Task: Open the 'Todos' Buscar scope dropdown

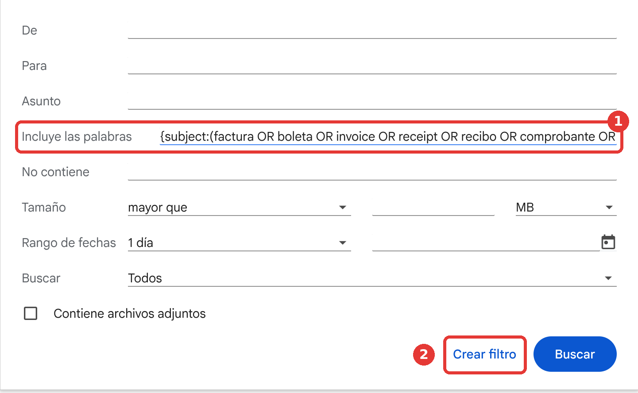Action: pos(372,278)
